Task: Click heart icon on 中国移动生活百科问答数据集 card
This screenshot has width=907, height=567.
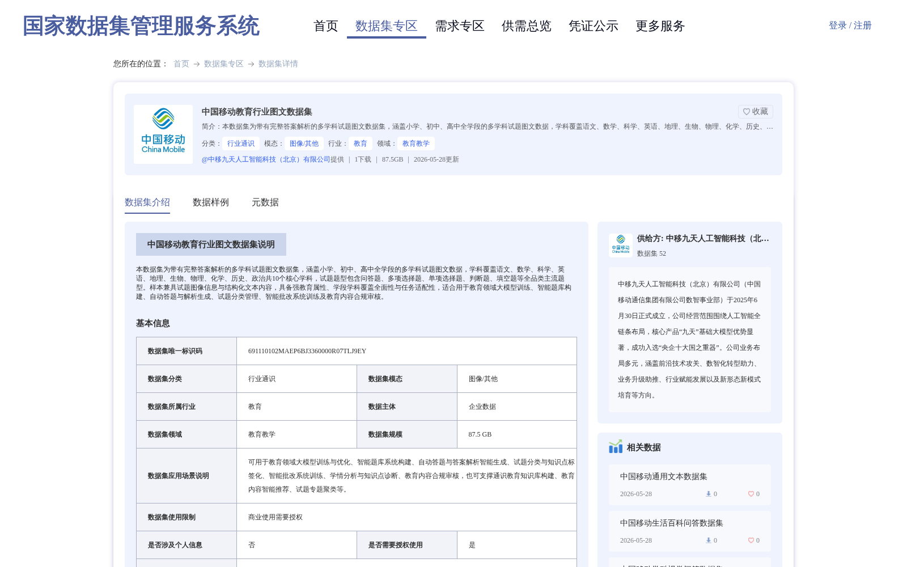Action: pyautogui.click(x=751, y=540)
